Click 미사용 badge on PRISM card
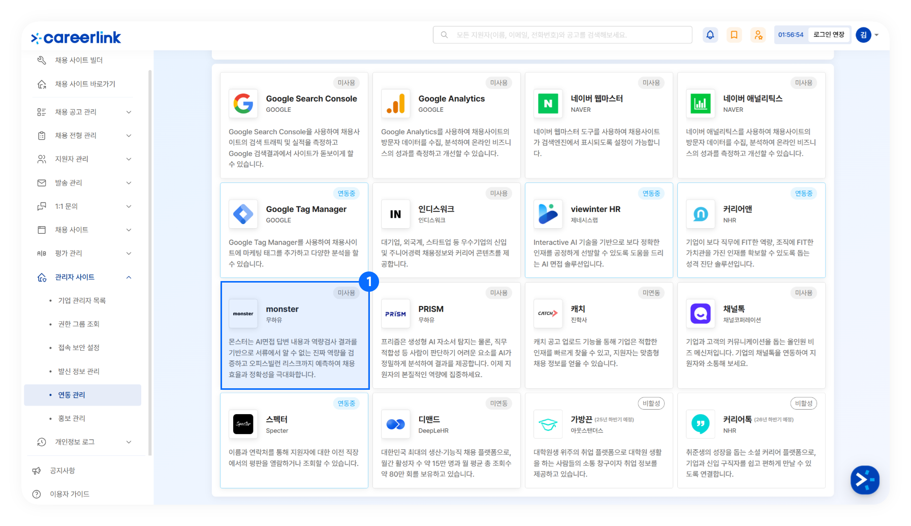The width and height of the screenshot is (911, 526). [499, 293]
